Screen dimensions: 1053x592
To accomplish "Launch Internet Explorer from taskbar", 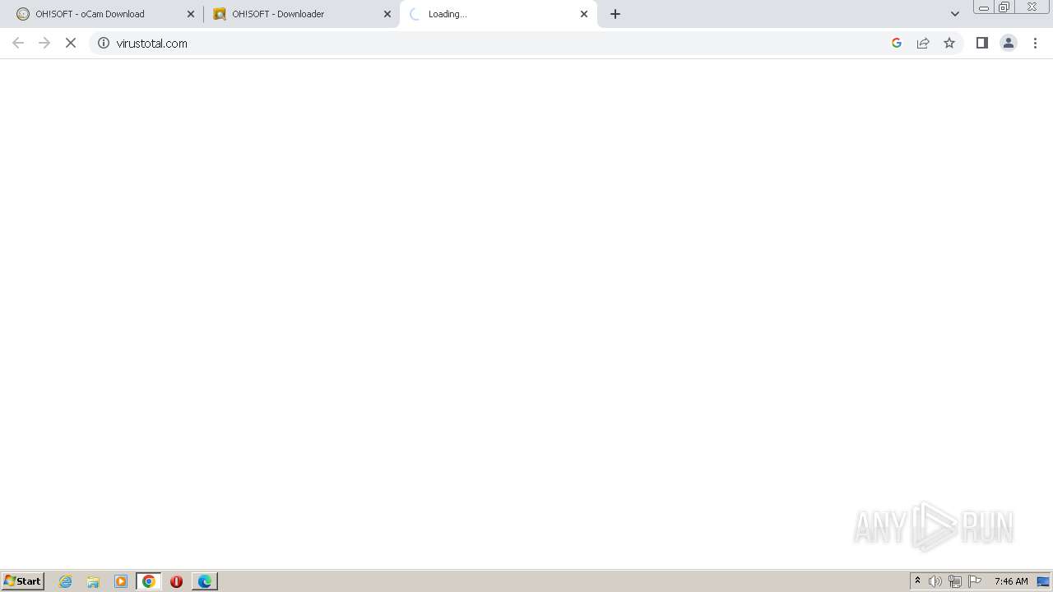I will coord(66,581).
